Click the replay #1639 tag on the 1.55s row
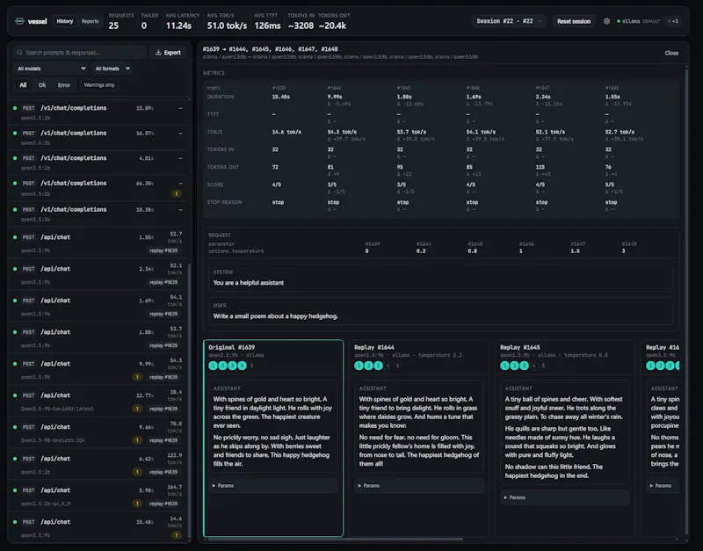The image size is (703, 551). 163,250
